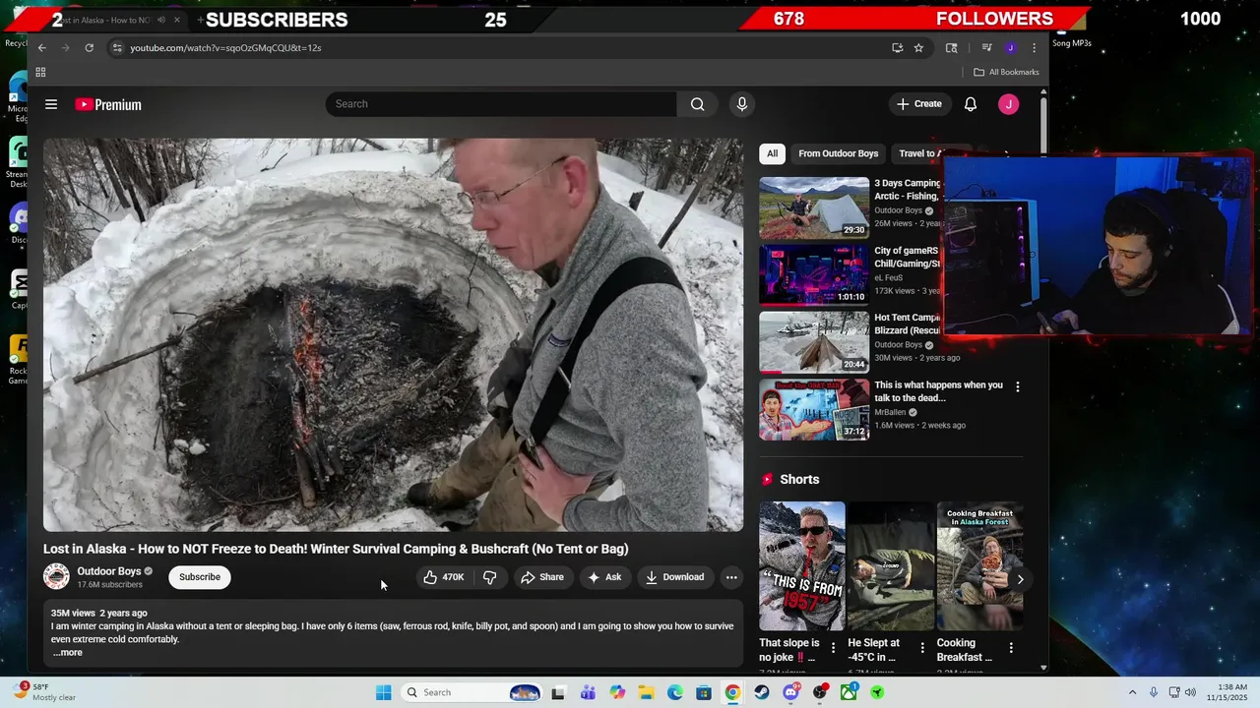This screenshot has width=1260, height=708.
Task: Start voice search with microphone
Action: point(742,104)
